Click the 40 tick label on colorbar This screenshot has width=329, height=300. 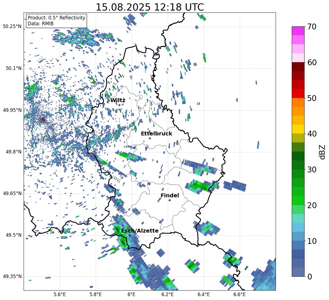click(312, 134)
